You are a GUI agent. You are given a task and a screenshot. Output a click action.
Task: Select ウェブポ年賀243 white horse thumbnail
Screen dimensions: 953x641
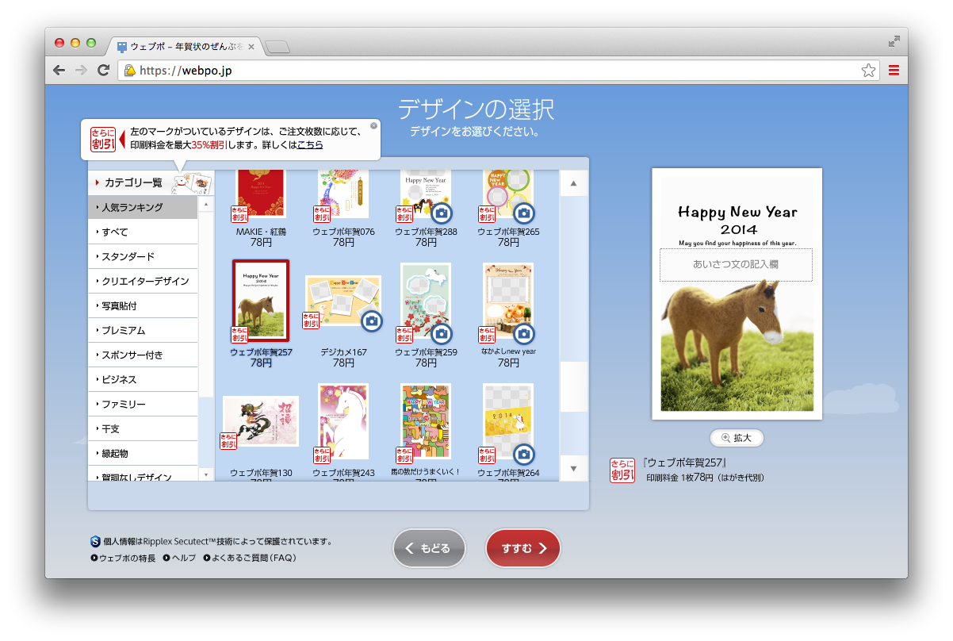pyautogui.click(x=343, y=422)
